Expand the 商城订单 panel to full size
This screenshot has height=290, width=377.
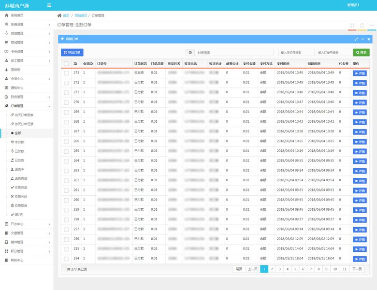356,39
